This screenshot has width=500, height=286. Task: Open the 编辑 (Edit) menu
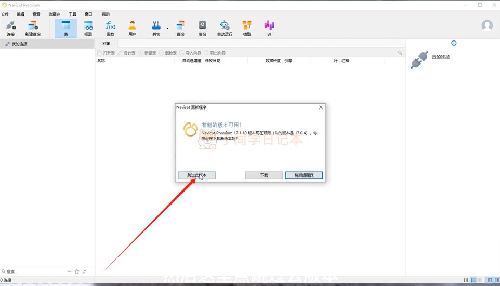click(20, 15)
